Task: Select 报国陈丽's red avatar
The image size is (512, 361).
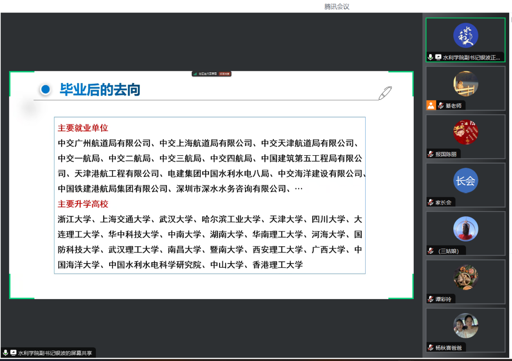Action: point(465,132)
